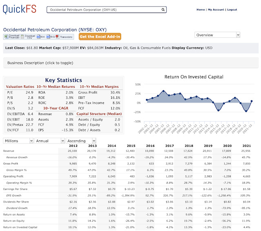
Task: Click the Revenue Growth row label
Action: 17,157
